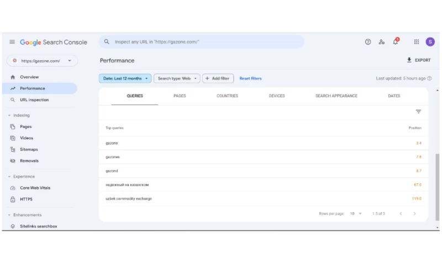Click the Export button label
Image resolution: width=442 pixels, height=265 pixels.
click(x=423, y=60)
